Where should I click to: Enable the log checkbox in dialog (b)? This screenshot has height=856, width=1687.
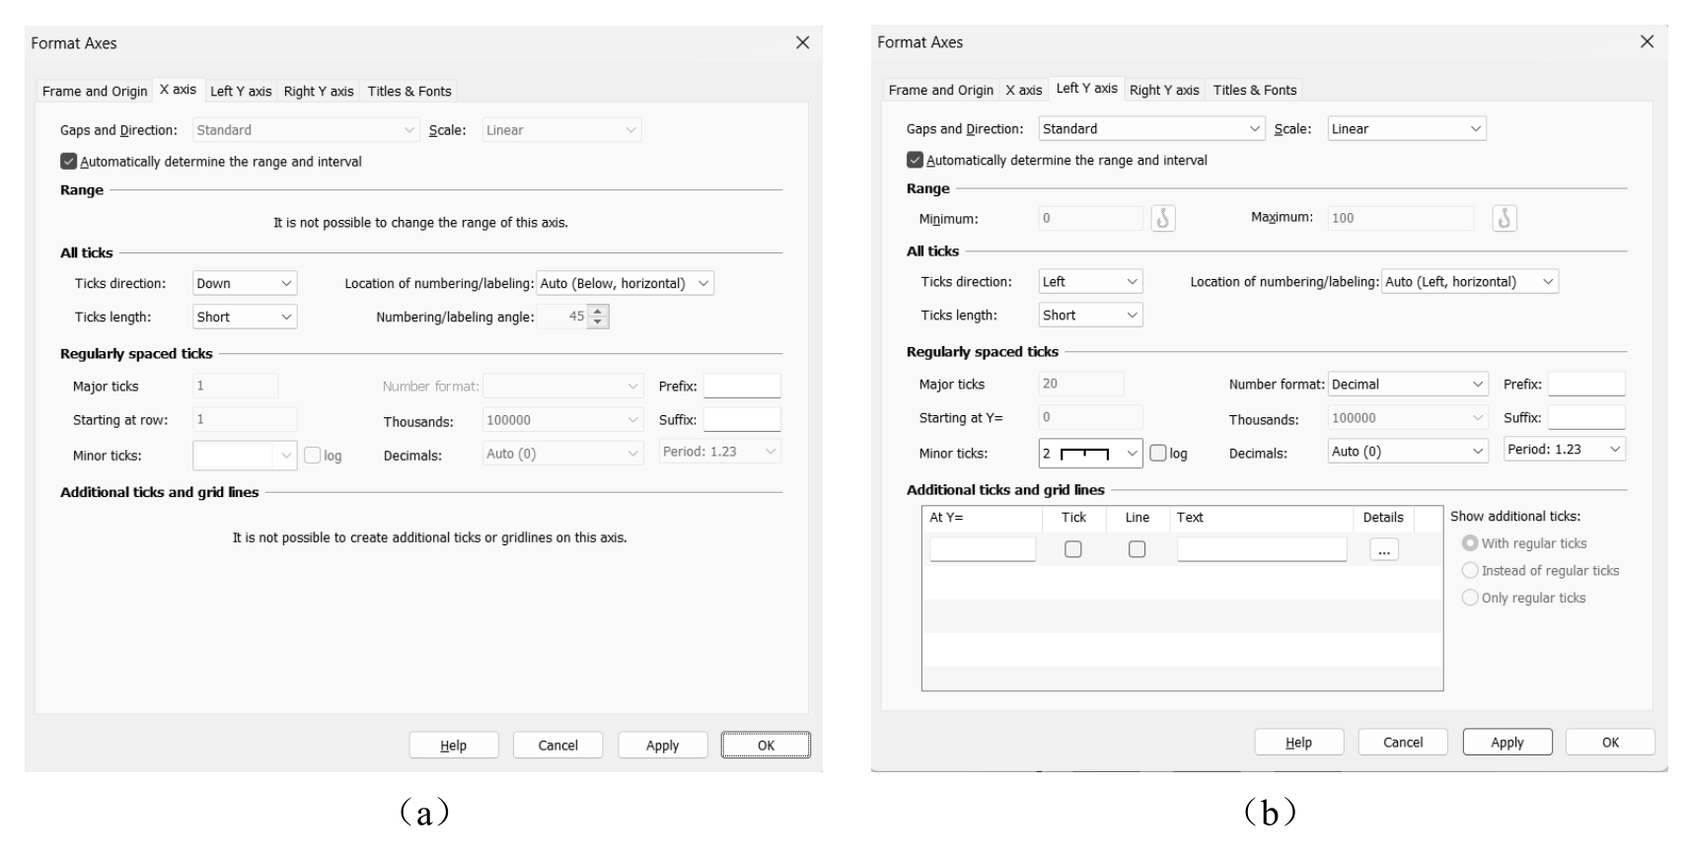click(x=1158, y=453)
